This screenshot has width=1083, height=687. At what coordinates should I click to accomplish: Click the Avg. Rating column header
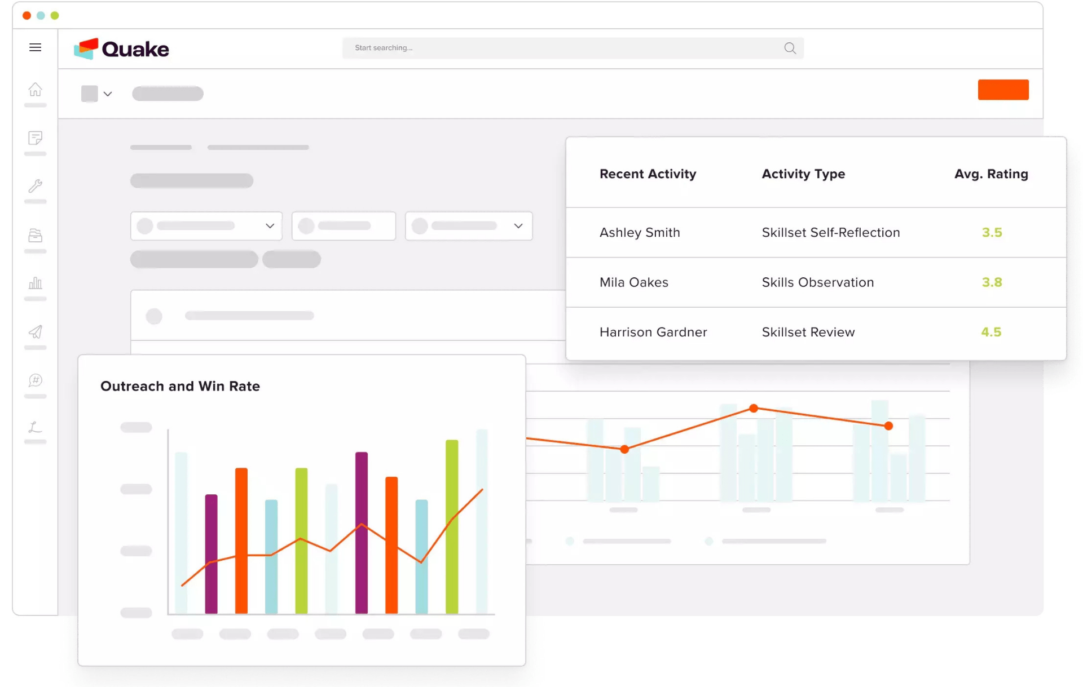[x=990, y=174]
